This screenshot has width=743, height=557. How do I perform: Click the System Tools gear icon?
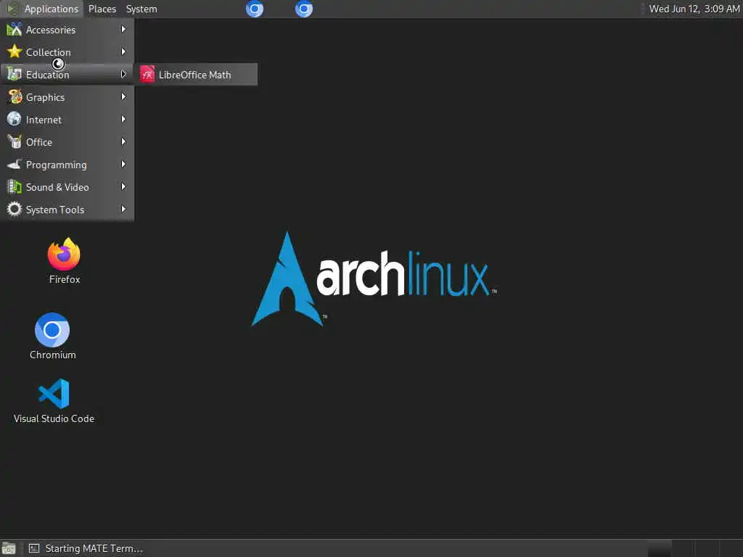(x=15, y=209)
